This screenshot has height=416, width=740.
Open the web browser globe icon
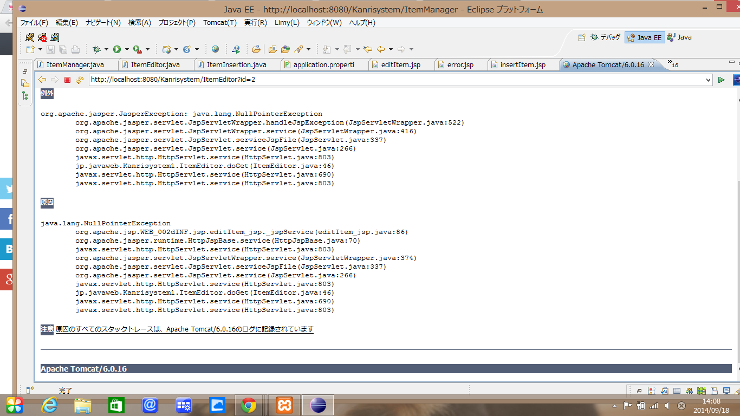(x=216, y=49)
